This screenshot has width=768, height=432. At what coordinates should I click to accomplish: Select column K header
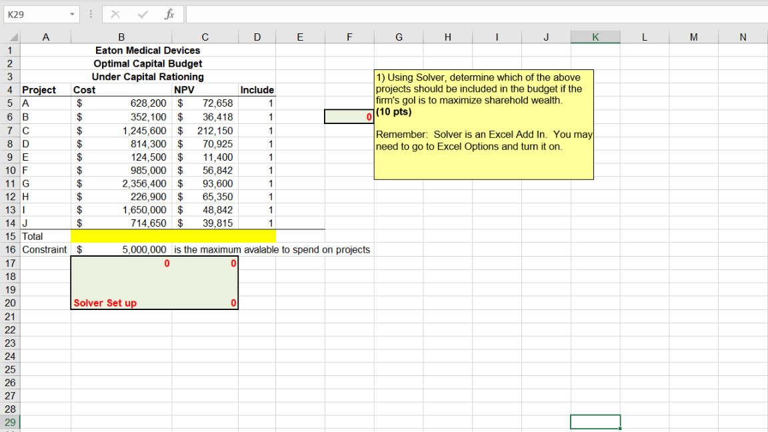tap(595, 37)
